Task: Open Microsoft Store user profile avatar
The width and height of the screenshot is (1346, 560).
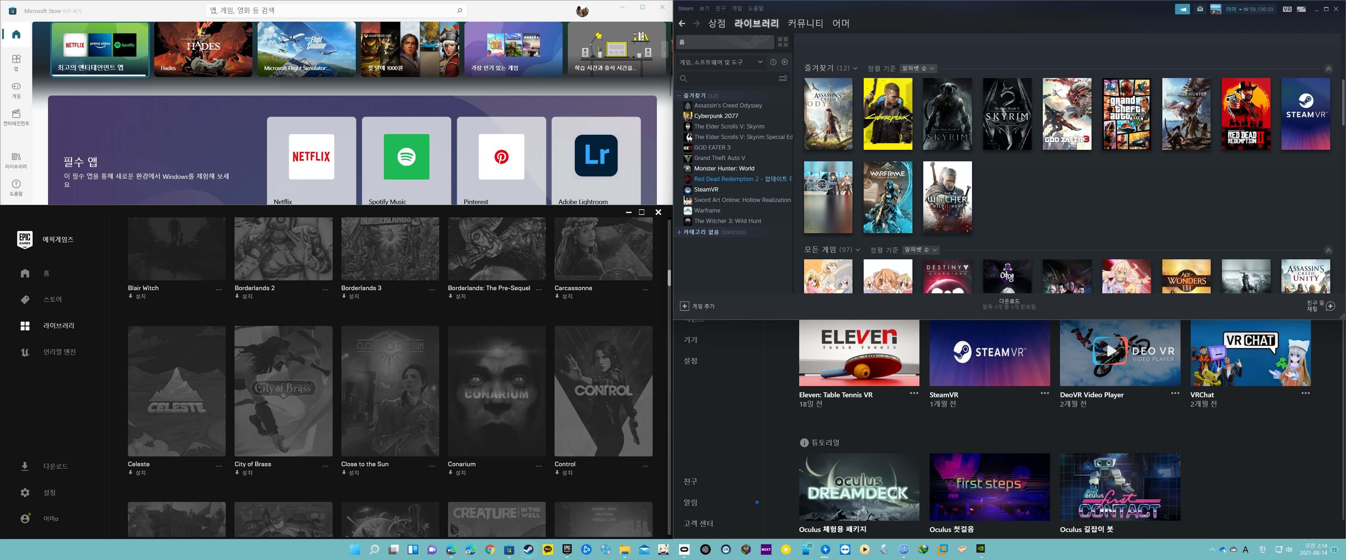Action: (x=582, y=10)
